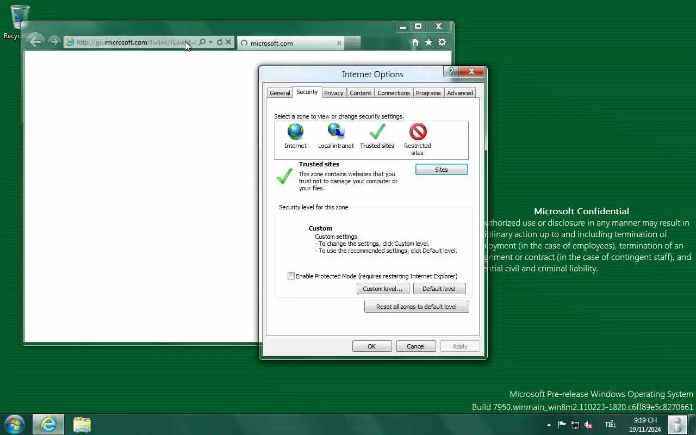Click the muted volume tray icon
This screenshot has width=696, height=435.
[588, 425]
